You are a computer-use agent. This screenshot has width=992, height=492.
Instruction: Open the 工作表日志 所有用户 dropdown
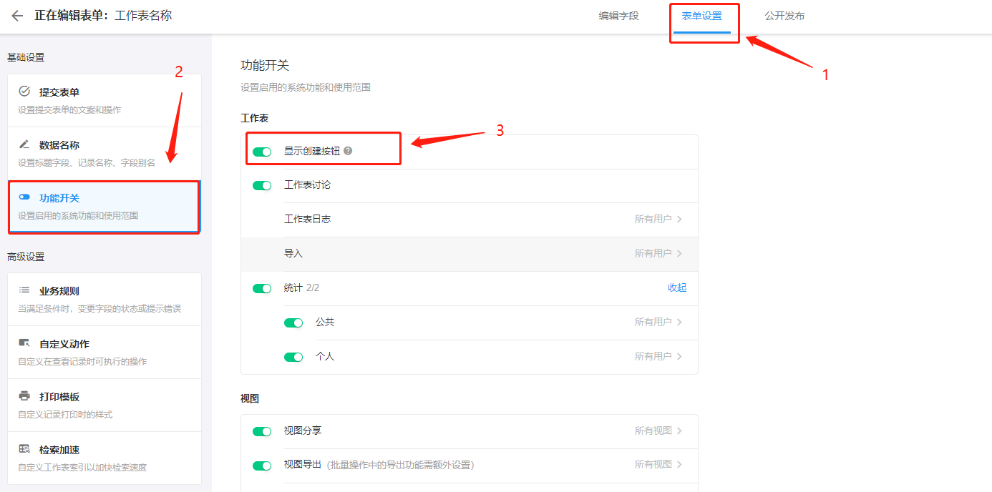(x=658, y=220)
